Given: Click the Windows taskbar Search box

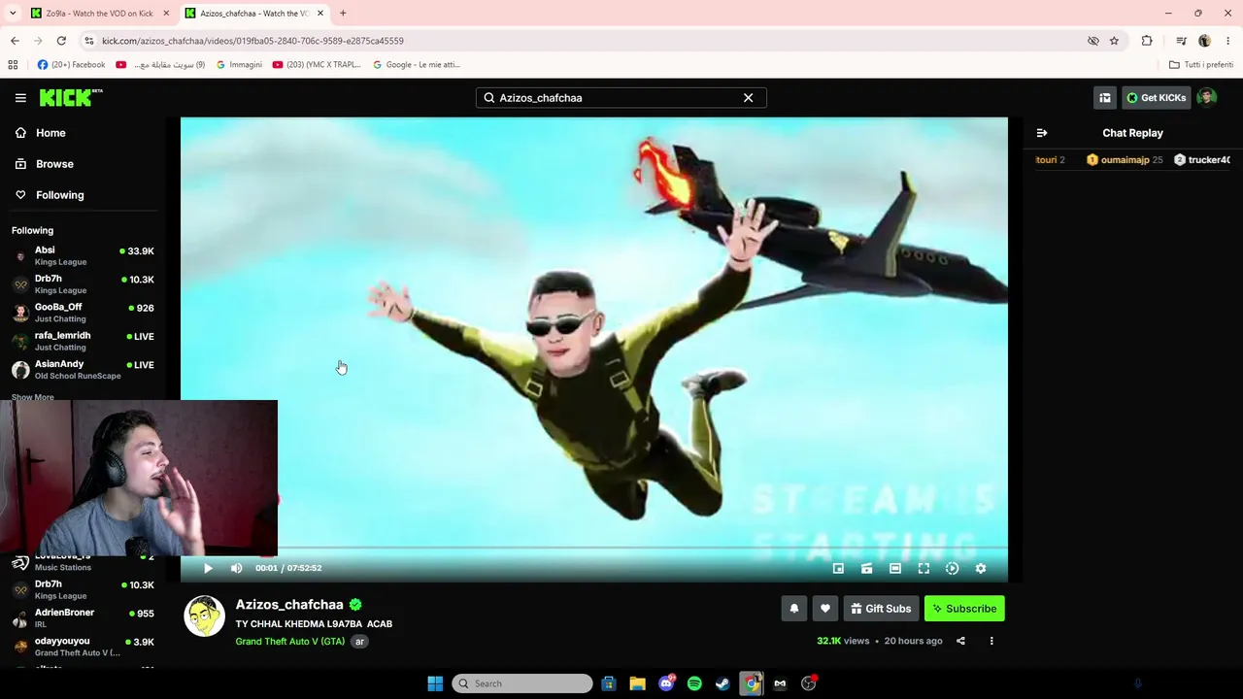Looking at the screenshot, I should pyautogui.click(x=522, y=683).
